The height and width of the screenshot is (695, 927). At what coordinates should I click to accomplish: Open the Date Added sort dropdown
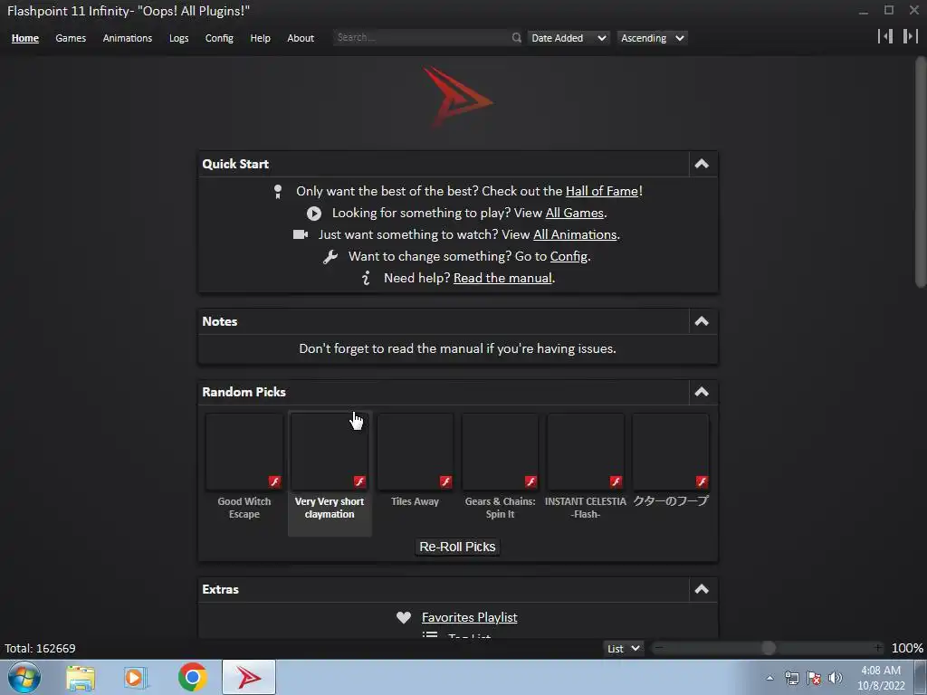pos(569,38)
